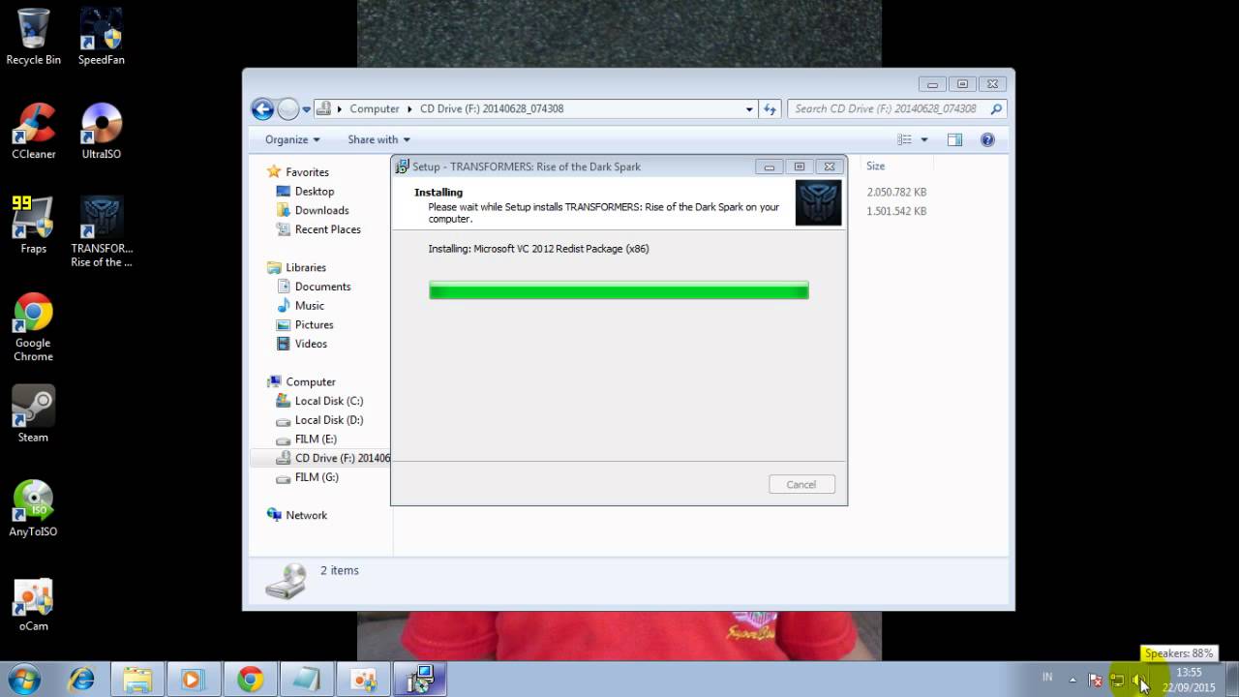This screenshot has height=697, width=1239.
Task: Open the view options dropdown arrow
Action: pos(924,139)
